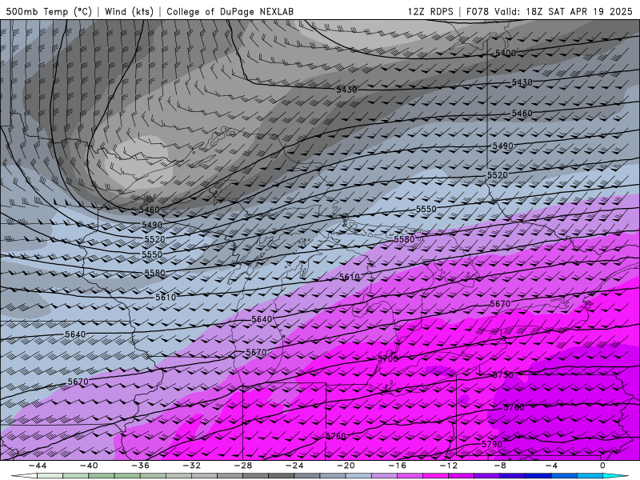Click "College of DuPage NEXLAB" header text

click(x=230, y=11)
